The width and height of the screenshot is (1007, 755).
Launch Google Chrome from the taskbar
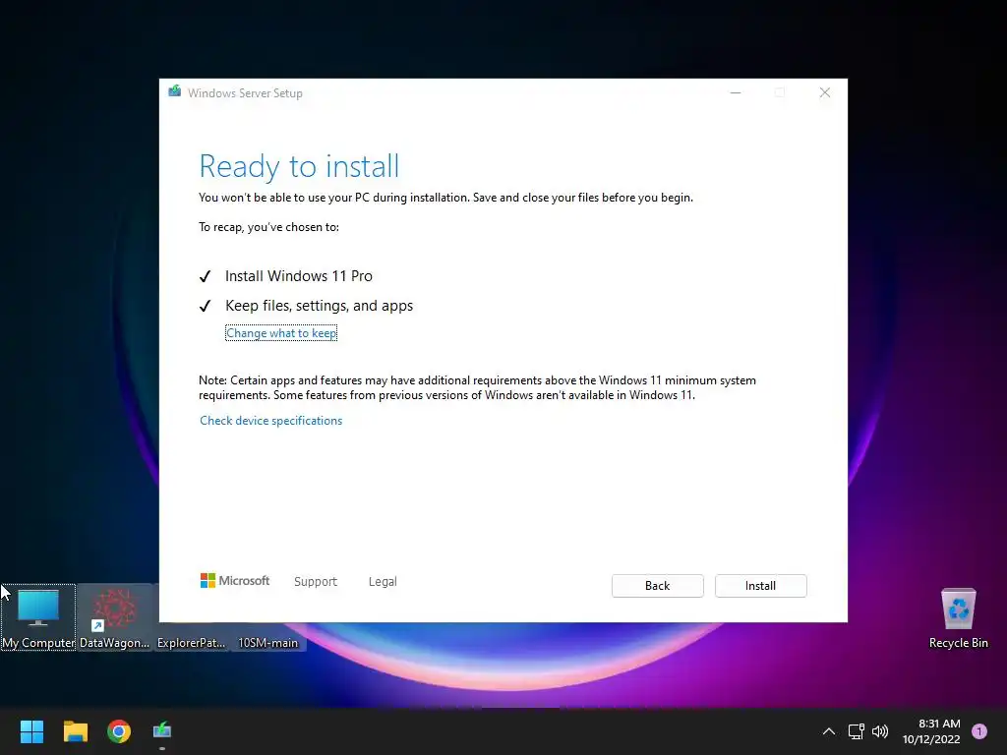[119, 731]
